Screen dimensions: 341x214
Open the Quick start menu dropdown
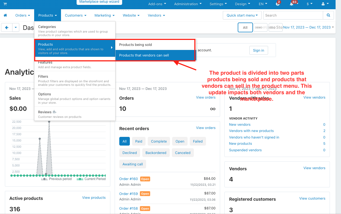coord(242,15)
